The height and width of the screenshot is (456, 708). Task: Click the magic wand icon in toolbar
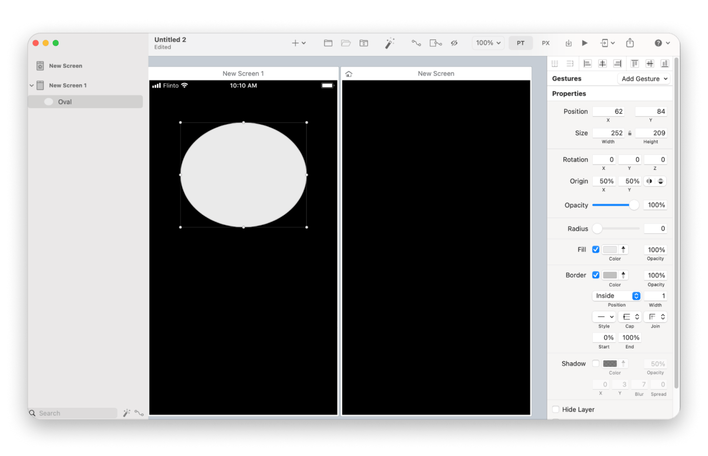[x=389, y=43]
